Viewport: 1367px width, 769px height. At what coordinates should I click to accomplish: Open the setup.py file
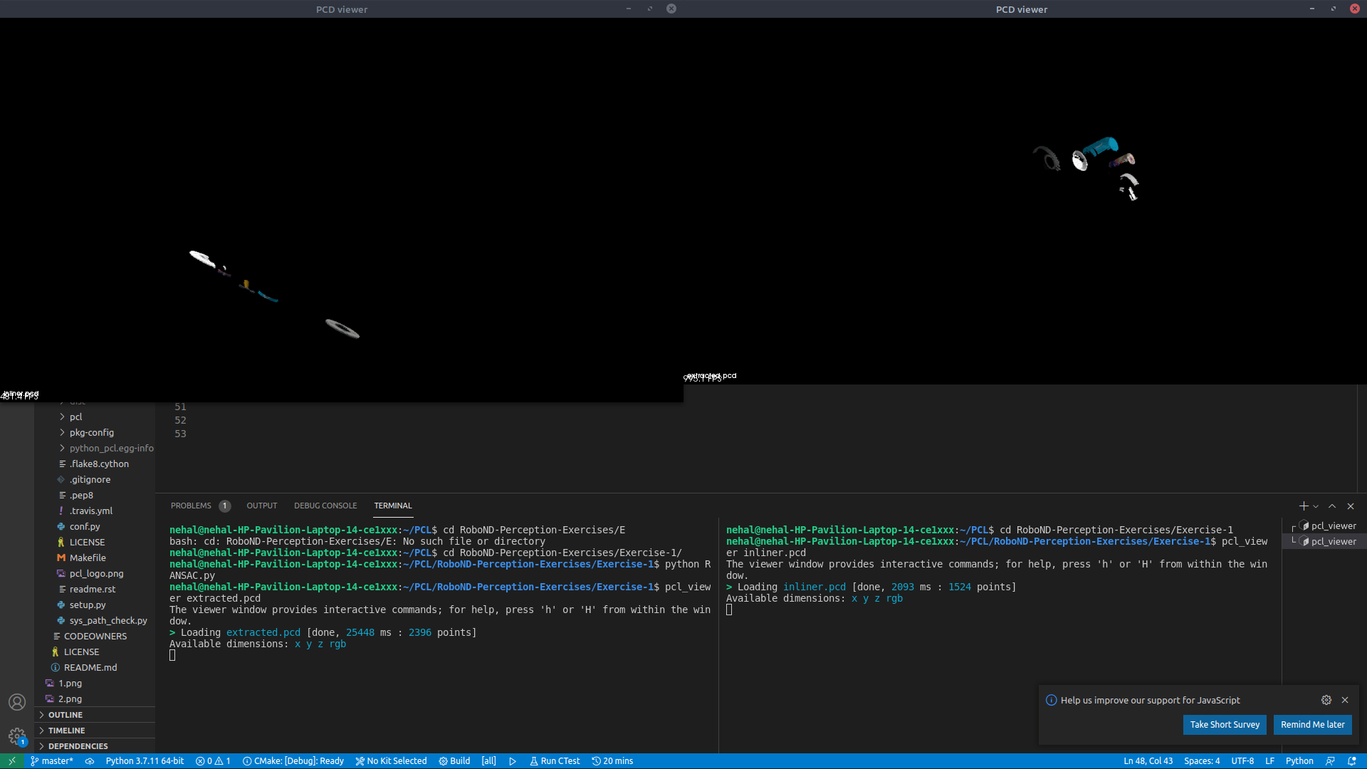pyautogui.click(x=88, y=605)
